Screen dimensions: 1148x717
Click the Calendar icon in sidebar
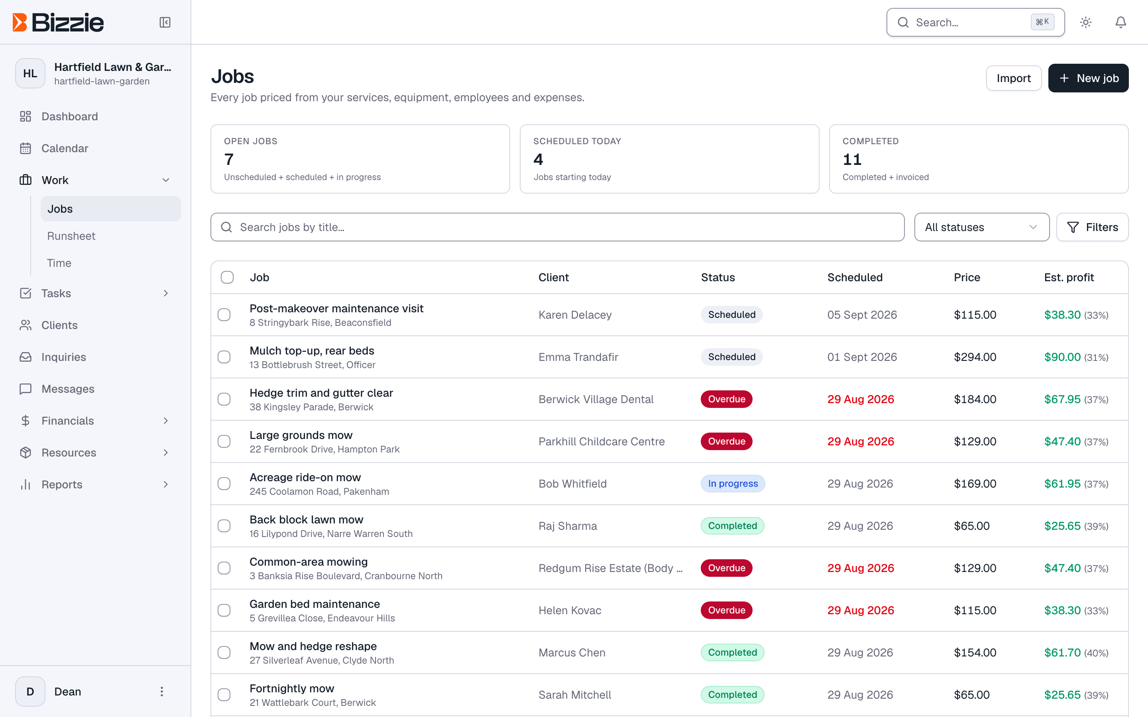tap(26, 149)
